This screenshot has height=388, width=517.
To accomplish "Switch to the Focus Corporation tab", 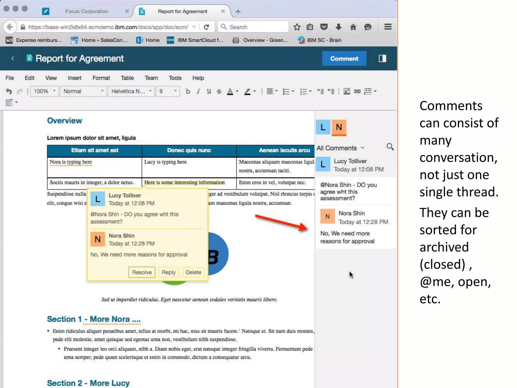I will 86,11.
